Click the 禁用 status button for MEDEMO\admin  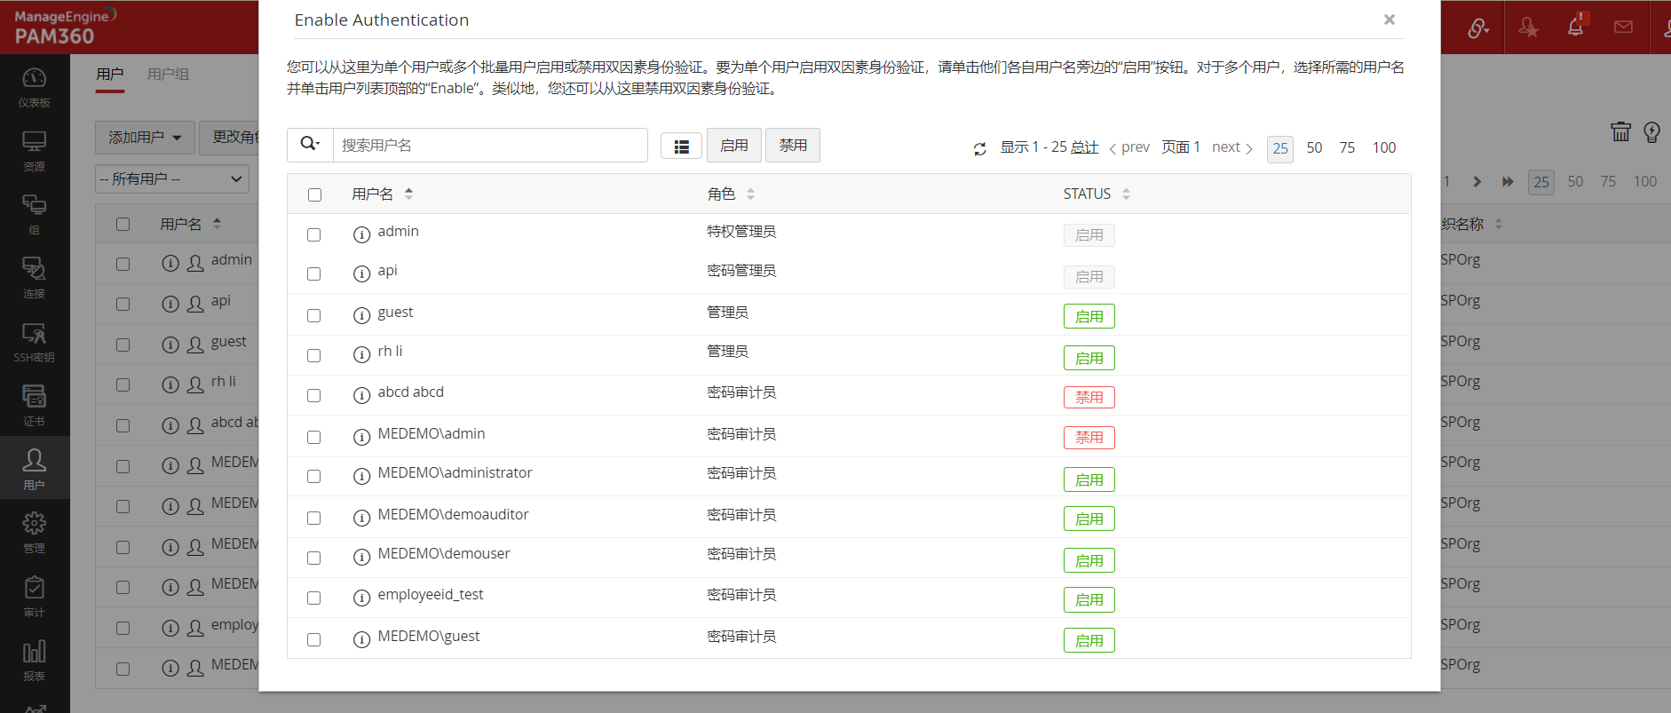point(1089,437)
